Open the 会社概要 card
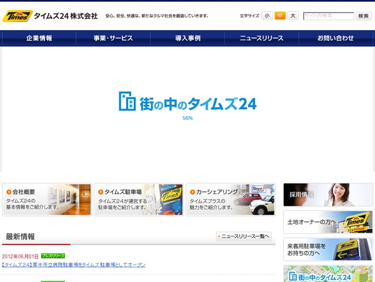The height and width of the screenshot is (282, 375). pyautogui.click(x=47, y=200)
